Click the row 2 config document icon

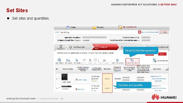pyautogui.click(x=76, y=89)
